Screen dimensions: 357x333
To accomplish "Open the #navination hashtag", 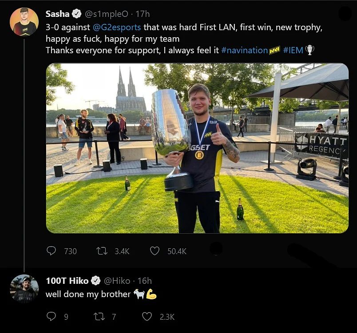I will click(x=245, y=50).
